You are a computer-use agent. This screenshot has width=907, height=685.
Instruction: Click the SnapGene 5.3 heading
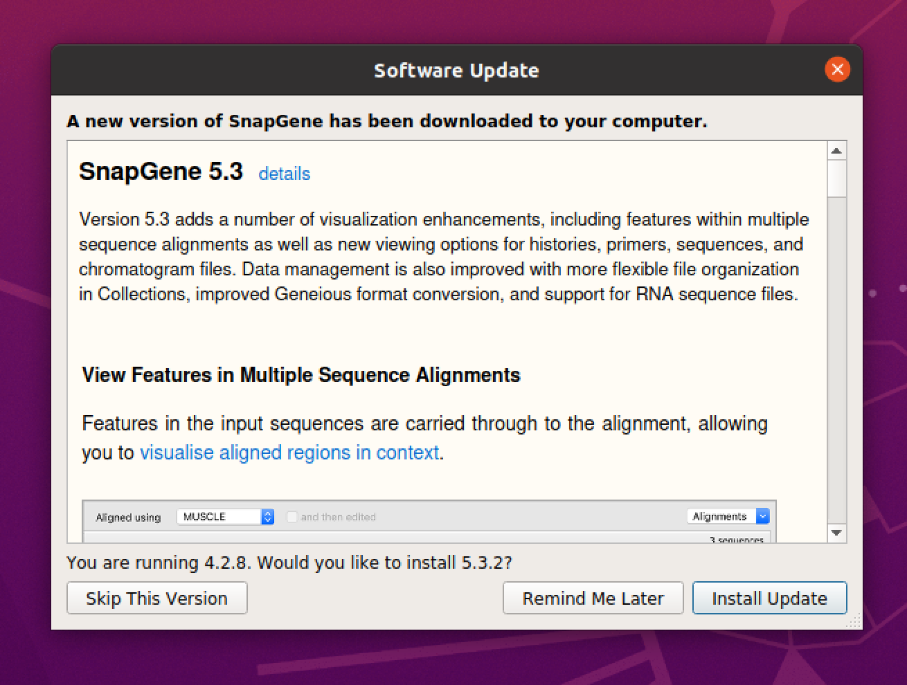[x=161, y=171]
